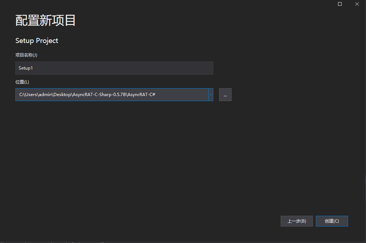Open the browse folder ellipsis button
The image size is (366, 243).
[x=225, y=95]
